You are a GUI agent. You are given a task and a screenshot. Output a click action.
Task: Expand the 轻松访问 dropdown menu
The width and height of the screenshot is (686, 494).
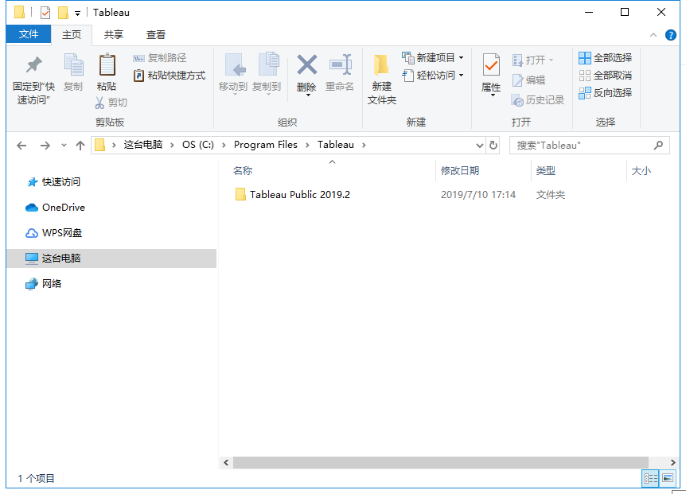(x=461, y=76)
